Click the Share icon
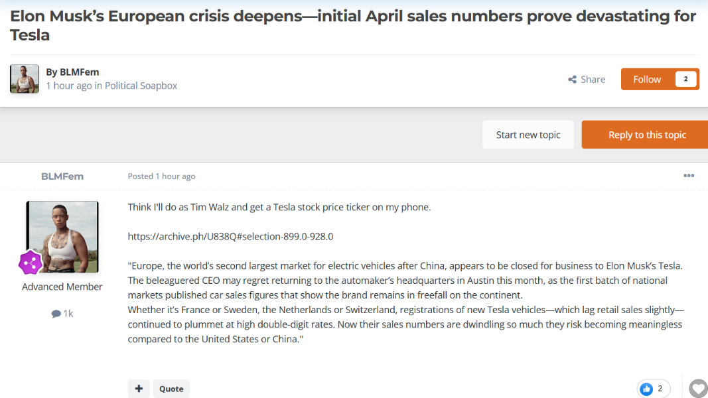Viewport: 708px width, 398px height. pyautogui.click(x=572, y=80)
